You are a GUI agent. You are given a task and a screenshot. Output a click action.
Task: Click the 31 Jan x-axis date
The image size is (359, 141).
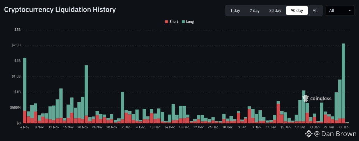click(x=343, y=127)
